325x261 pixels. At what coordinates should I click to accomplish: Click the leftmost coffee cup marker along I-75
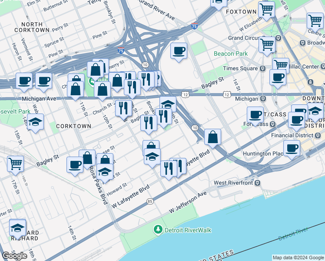pyautogui.click(x=24, y=81)
